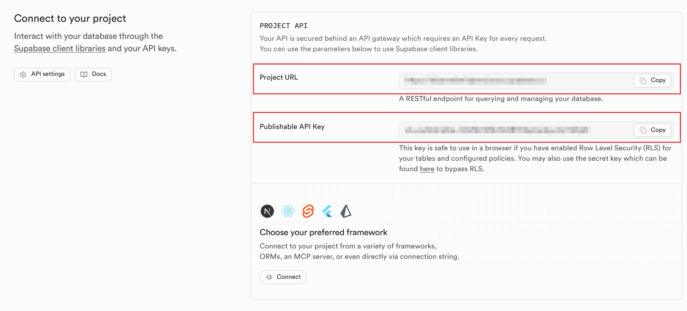Image resolution: width=687 pixels, height=311 pixels.
Task: Copy the Project URL value
Action: point(652,81)
